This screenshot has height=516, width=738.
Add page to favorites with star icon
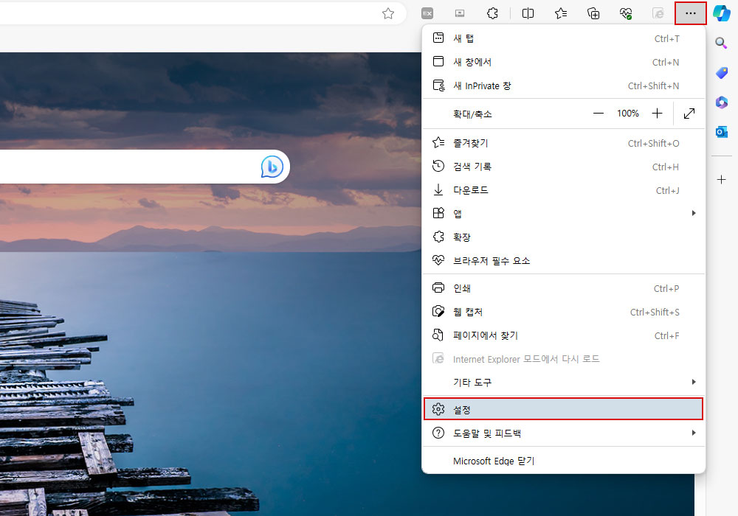[x=388, y=13]
